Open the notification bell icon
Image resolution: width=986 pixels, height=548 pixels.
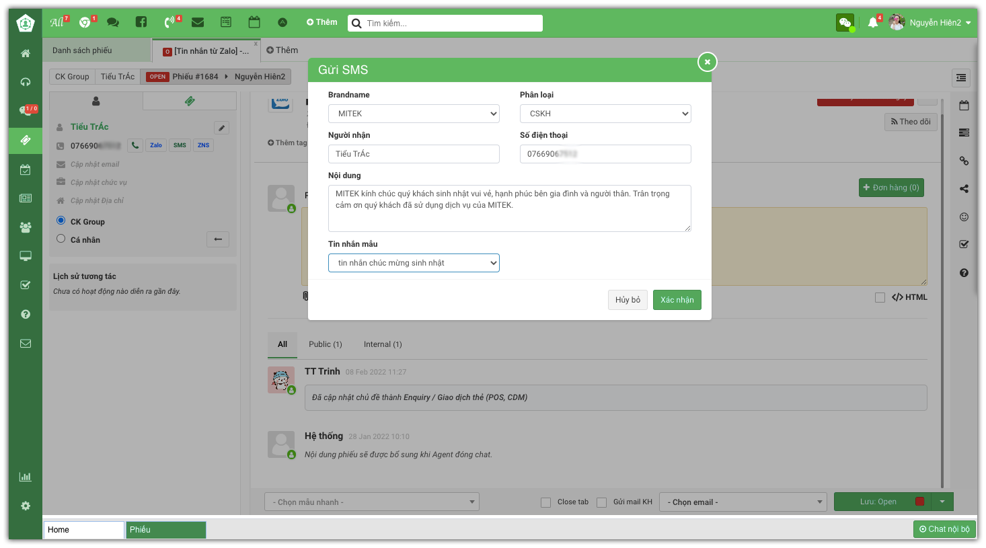click(x=873, y=22)
